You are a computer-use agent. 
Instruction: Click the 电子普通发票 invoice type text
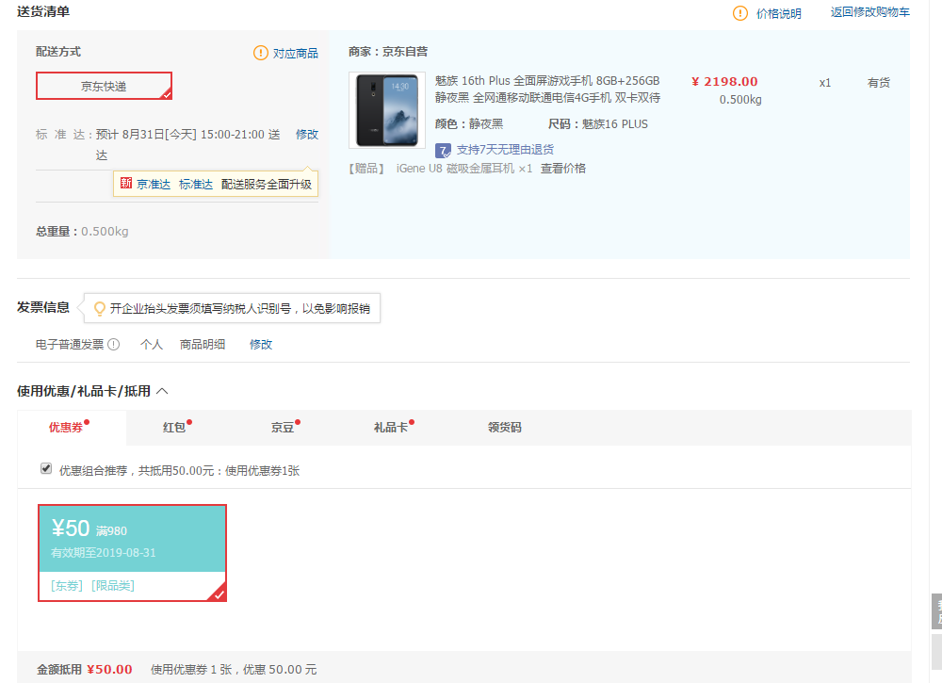pos(70,344)
